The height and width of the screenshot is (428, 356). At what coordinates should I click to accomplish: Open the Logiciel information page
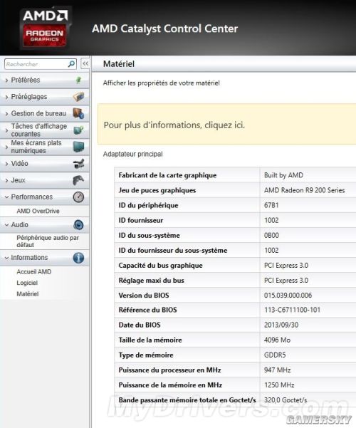[x=27, y=283]
